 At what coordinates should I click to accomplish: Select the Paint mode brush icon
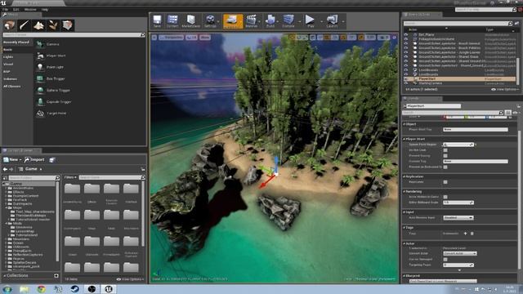click(x=24, y=25)
